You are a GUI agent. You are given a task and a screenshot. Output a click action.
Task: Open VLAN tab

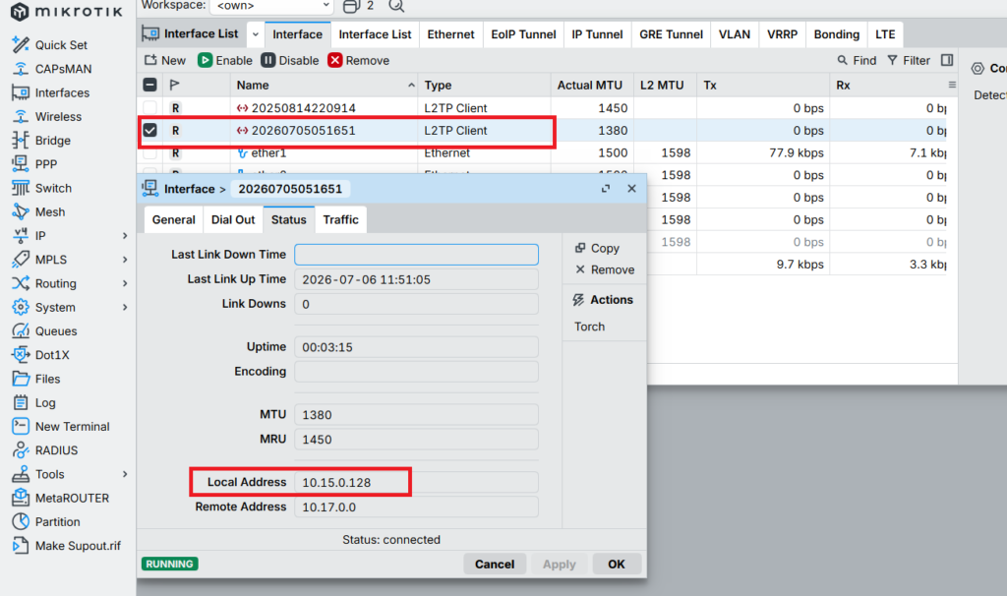tap(734, 34)
